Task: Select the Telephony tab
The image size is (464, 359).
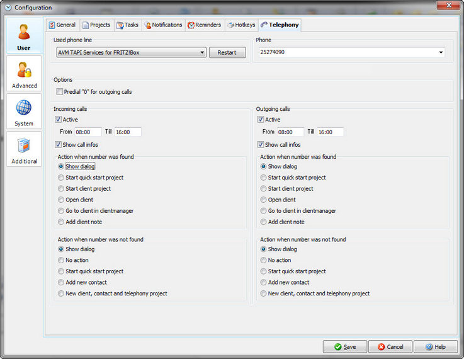Action: click(280, 25)
